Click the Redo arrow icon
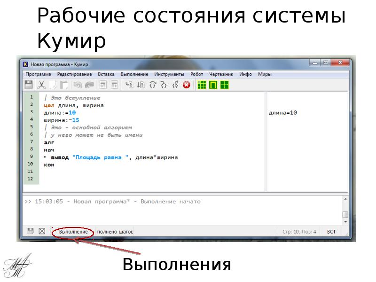 pos(89,85)
